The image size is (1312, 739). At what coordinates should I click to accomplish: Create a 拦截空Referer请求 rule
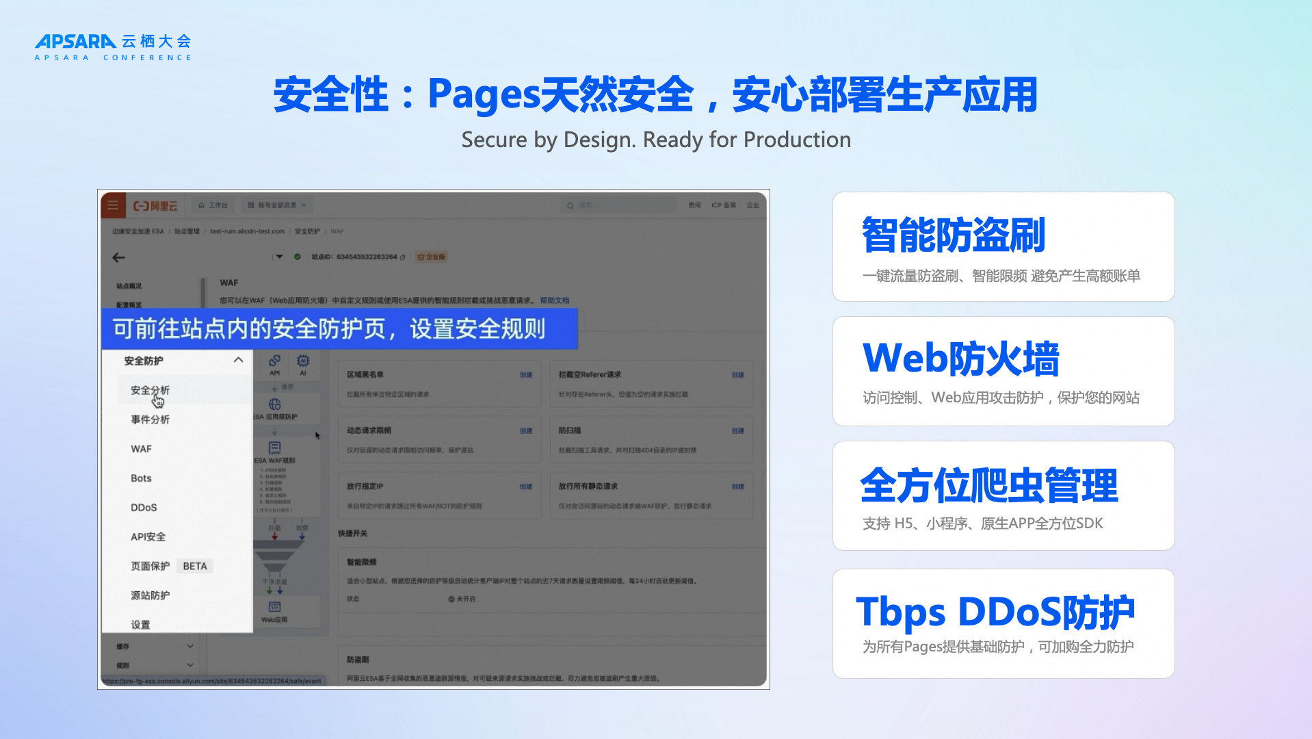737,375
